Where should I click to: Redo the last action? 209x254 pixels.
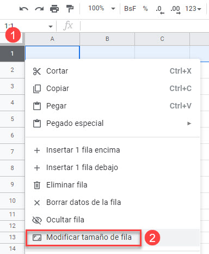[39, 9]
